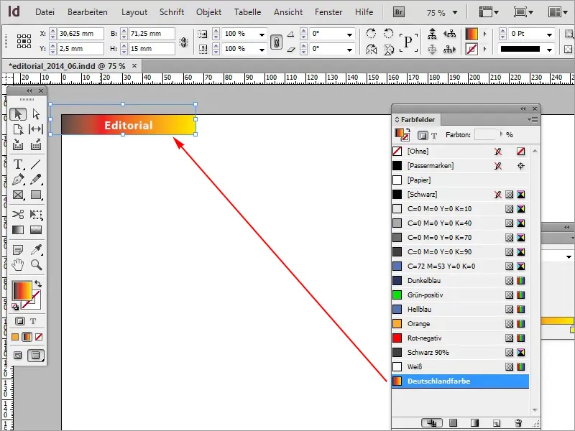The image size is (575, 431).
Task: Delete a swatch with the trash button
Action: pyautogui.click(x=519, y=423)
